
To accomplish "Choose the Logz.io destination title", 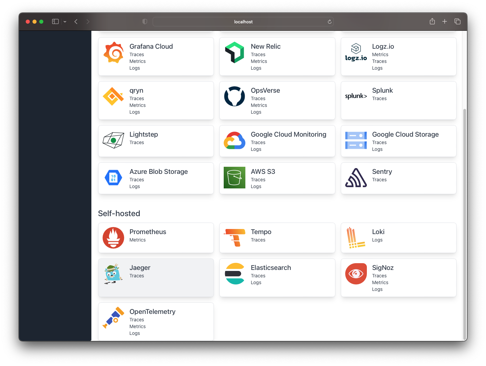I will [383, 46].
